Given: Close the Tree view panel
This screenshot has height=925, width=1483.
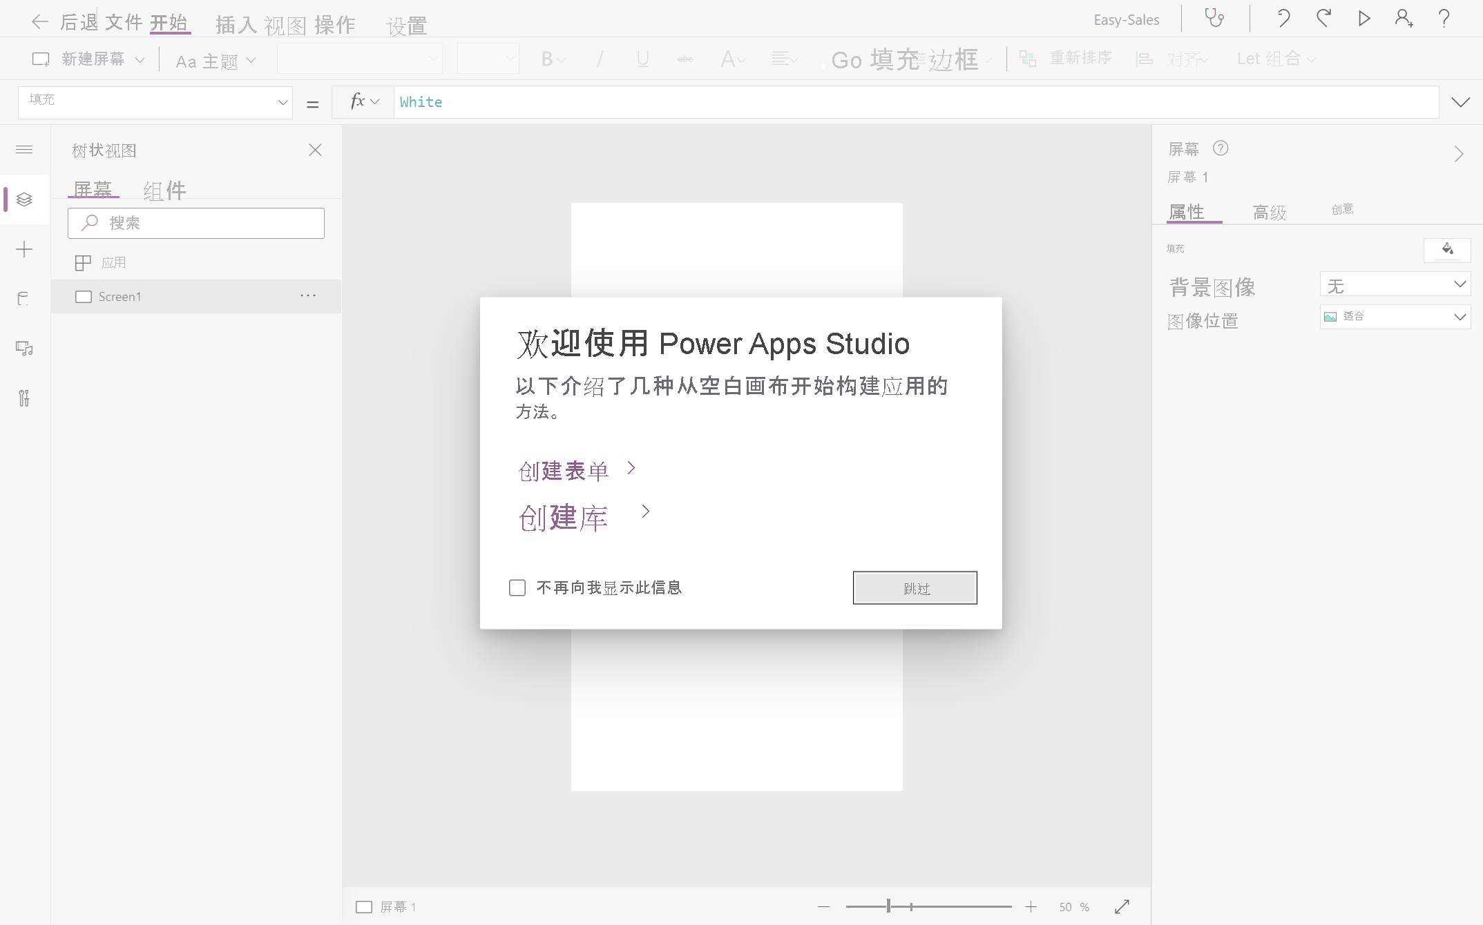Looking at the screenshot, I should click(315, 150).
